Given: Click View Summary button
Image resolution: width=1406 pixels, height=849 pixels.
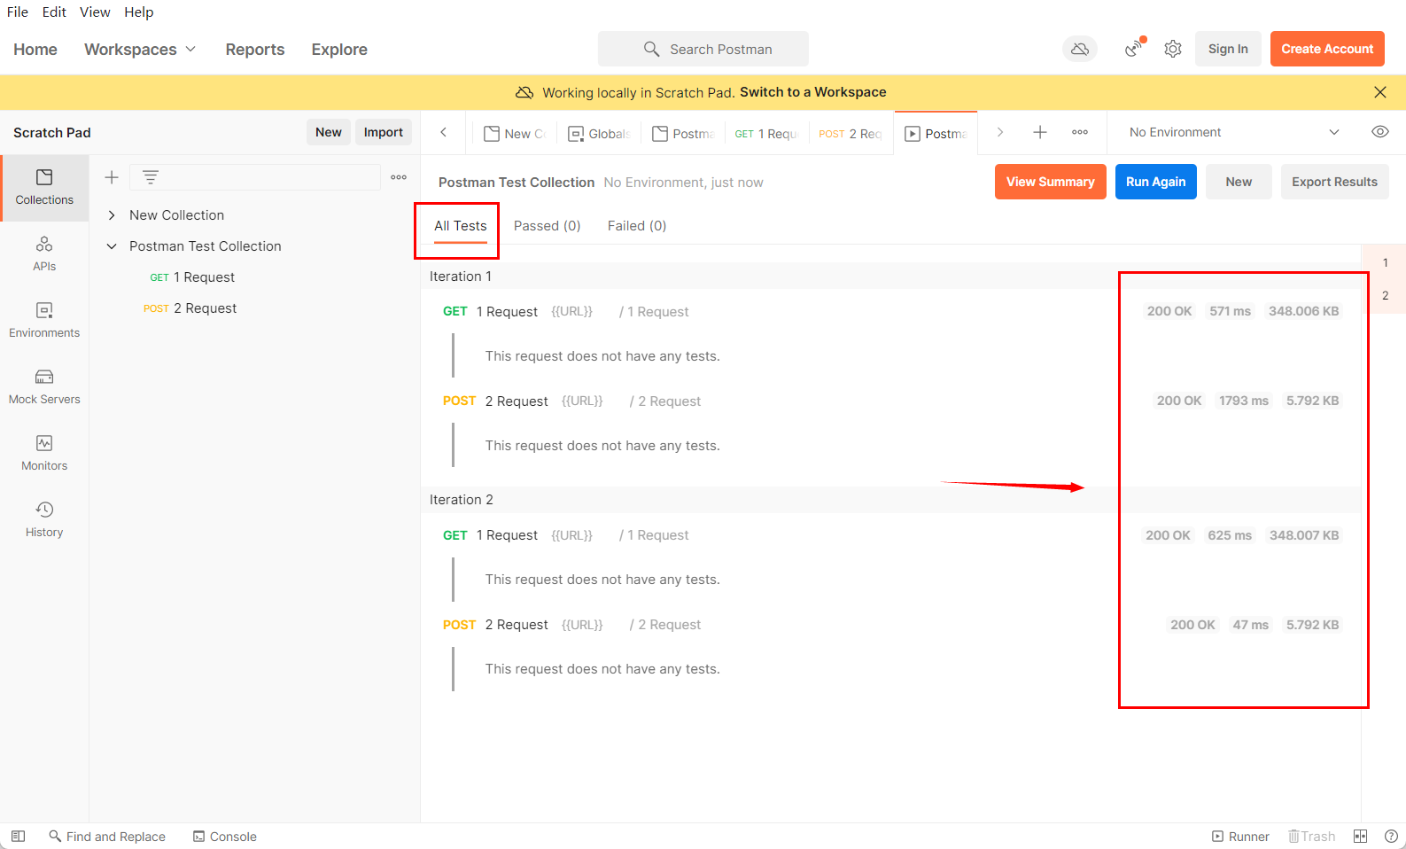Looking at the screenshot, I should pyautogui.click(x=1050, y=182).
